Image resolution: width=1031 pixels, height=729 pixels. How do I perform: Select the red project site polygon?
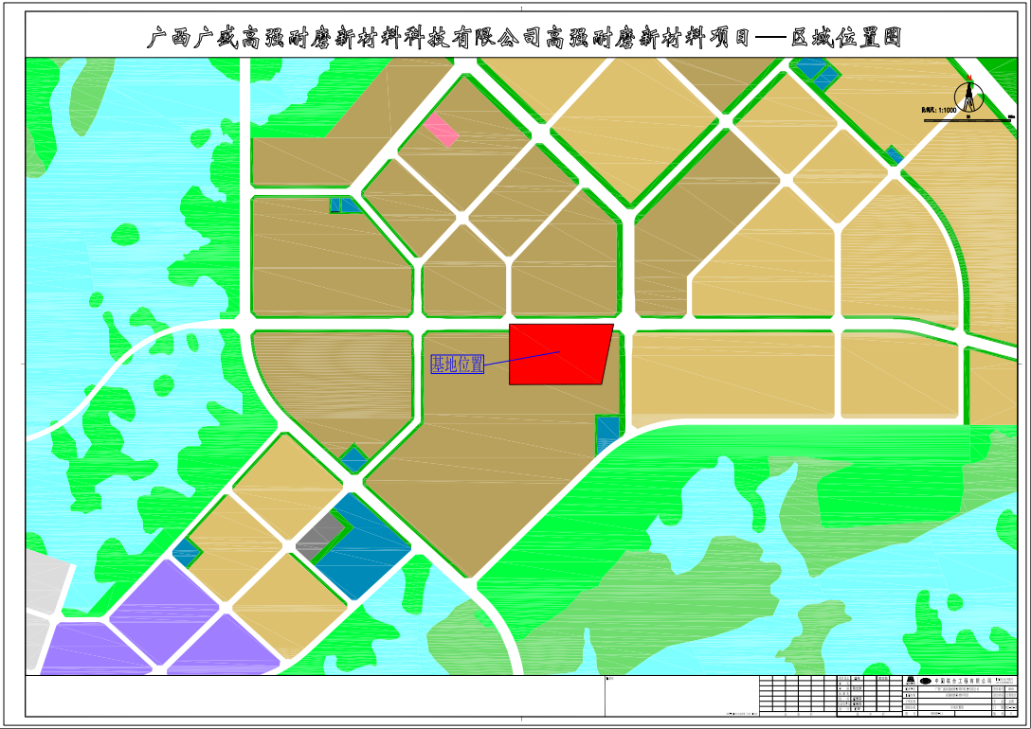[559, 354]
